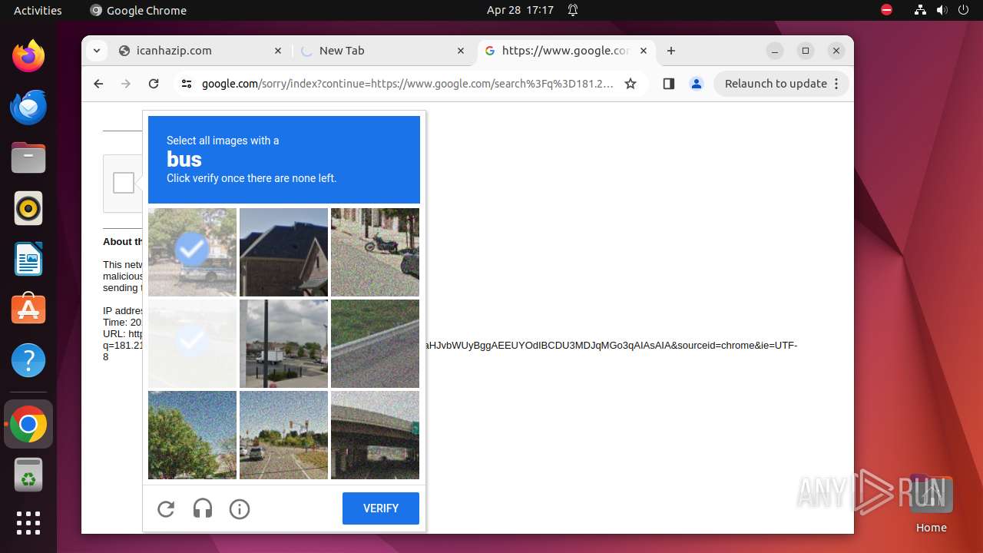Viewport: 983px width, 553px height.
Task: Select the guardrail and grass image tile
Action: (375, 343)
